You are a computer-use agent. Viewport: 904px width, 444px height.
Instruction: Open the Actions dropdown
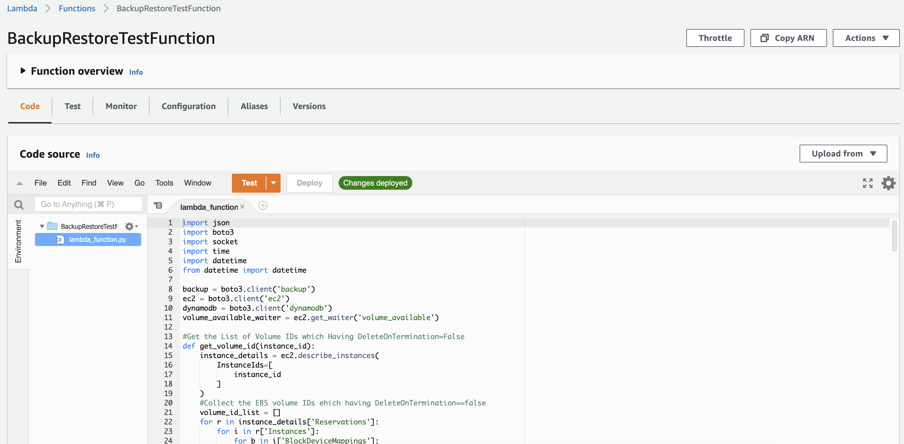coord(866,38)
